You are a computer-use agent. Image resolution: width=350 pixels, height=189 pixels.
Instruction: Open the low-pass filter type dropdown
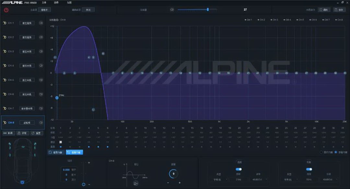(x=289, y=179)
